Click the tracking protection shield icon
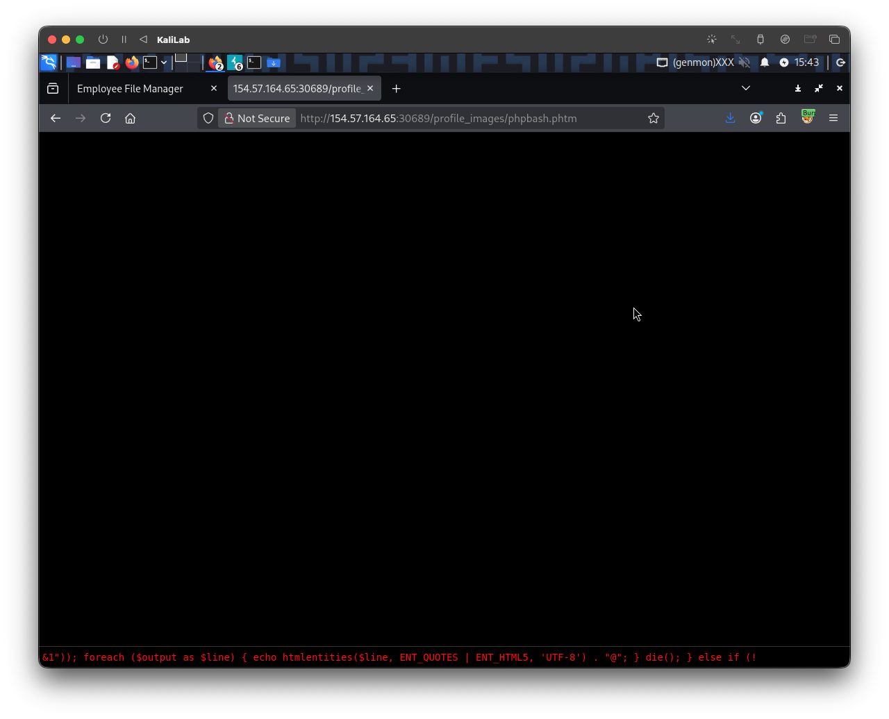Image resolution: width=889 pixels, height=719 pixels. click(208, 118)
